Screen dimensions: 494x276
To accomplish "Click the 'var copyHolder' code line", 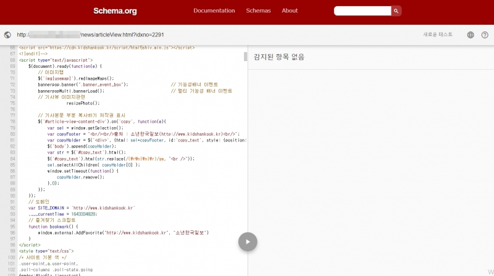I will (147, 140).
